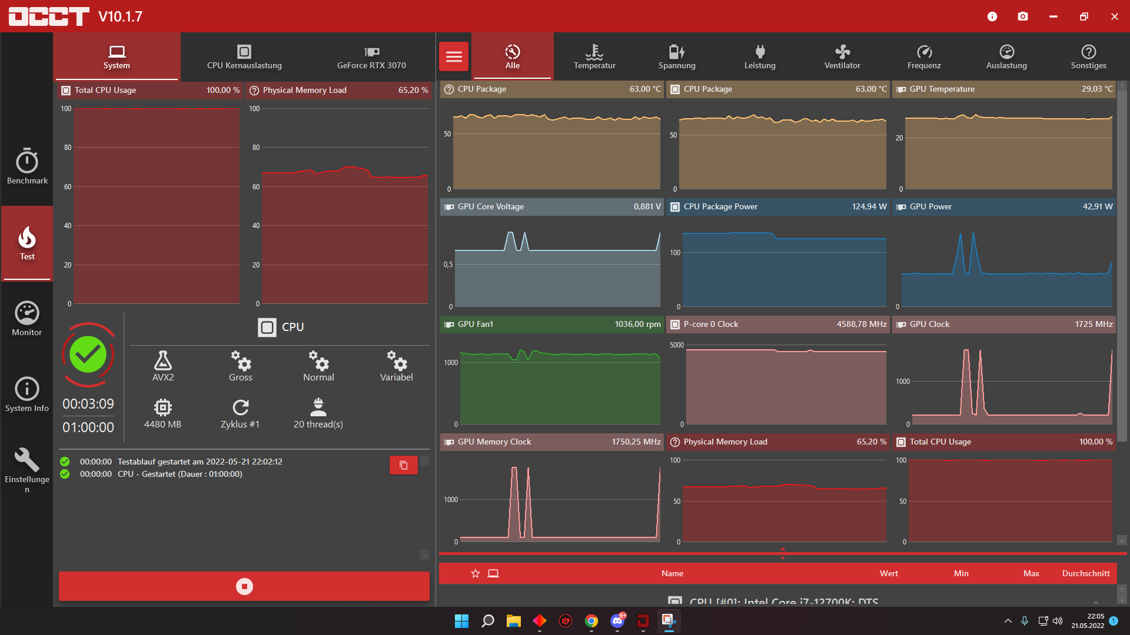Sort table by Durchschnitt column
Screen dimensions: 1130x635
click(x=1085, y=573)
